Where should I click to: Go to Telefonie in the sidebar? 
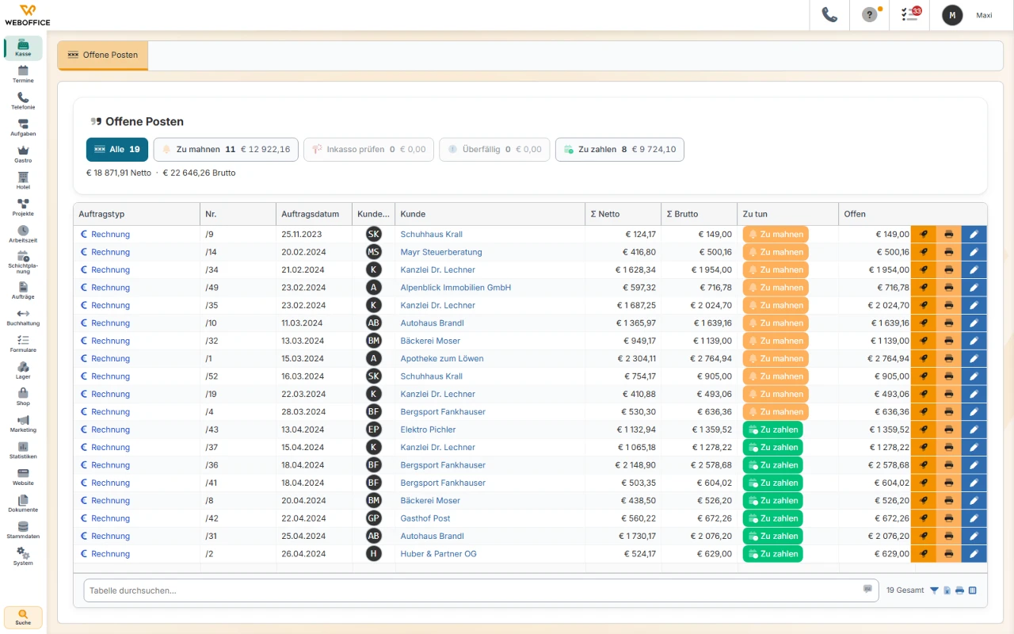(23, 101)
